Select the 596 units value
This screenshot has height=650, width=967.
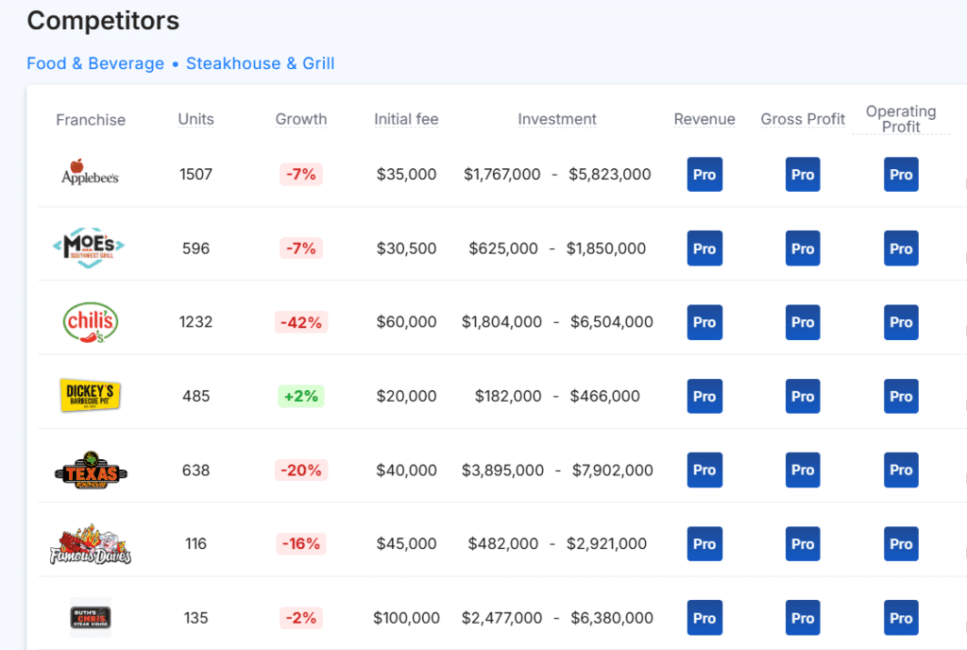(196, 248)
